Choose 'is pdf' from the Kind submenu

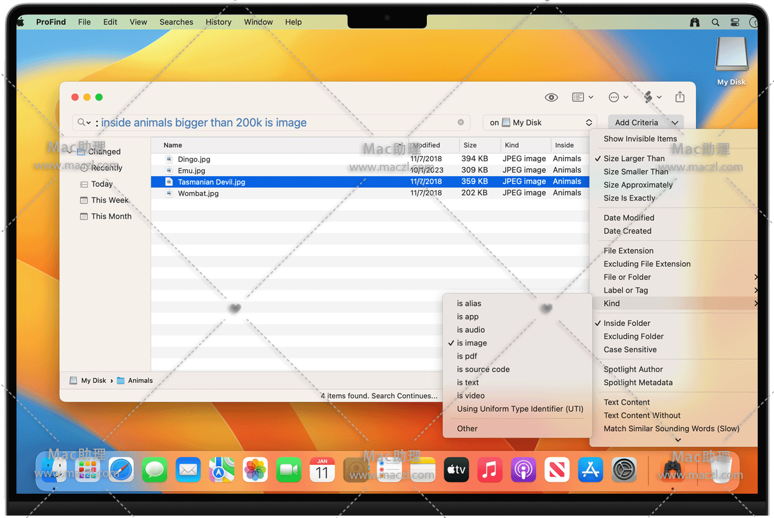click(x=467, y=356)
